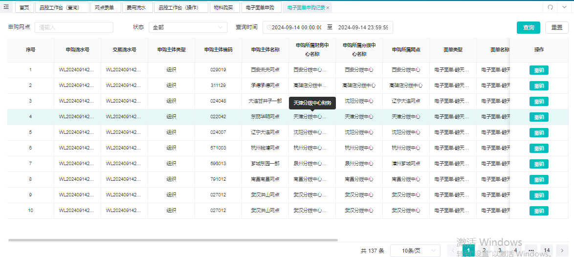574x257 pixels.
Task: Open the tab list chevron dropdown
Action: tap(564, 7)
